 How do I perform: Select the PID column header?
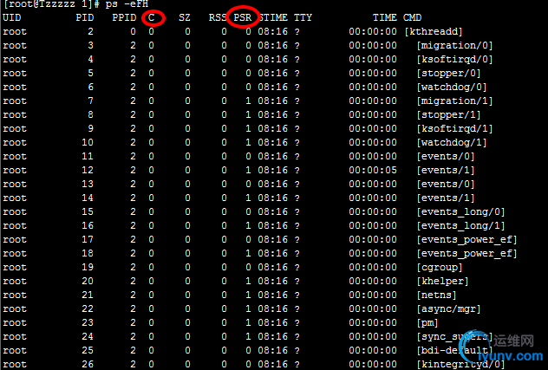coord(85,17)
